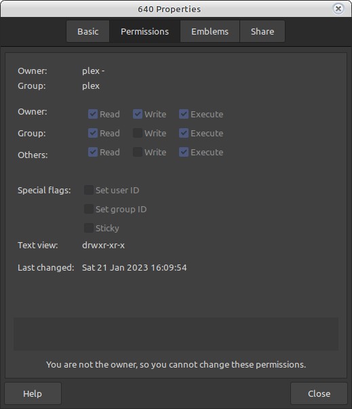Select the Emblems tab

210,31
